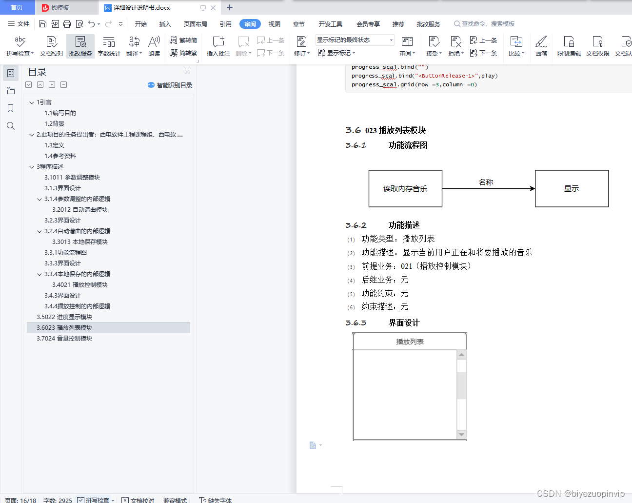This screenshot has width=632, height=503.
Task: Collapse 3.2.4自动谱曲的内部逻辑 node
Action: tap(39, 231)
